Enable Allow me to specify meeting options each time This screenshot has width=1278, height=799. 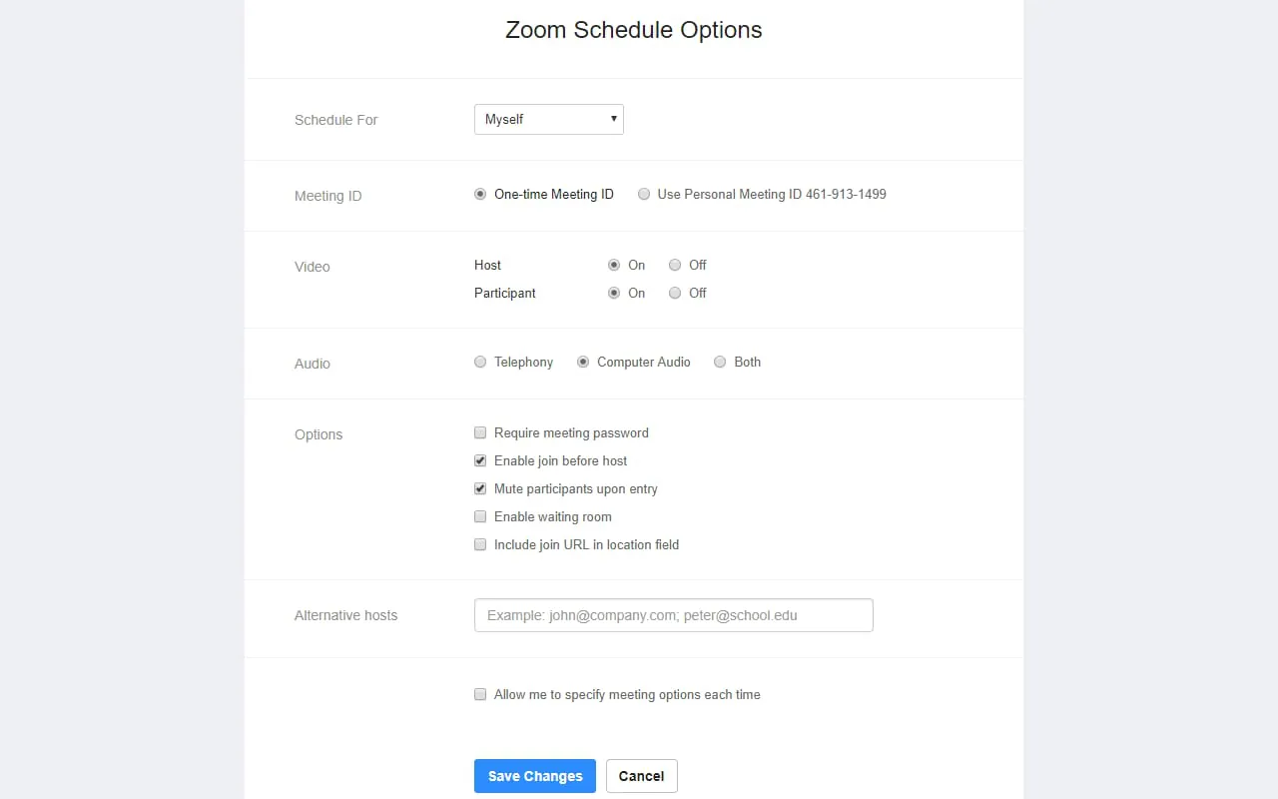click(x=480, y=694)
